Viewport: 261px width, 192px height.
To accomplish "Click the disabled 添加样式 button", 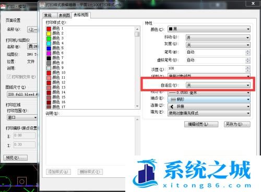I will (x=58, y=172).
